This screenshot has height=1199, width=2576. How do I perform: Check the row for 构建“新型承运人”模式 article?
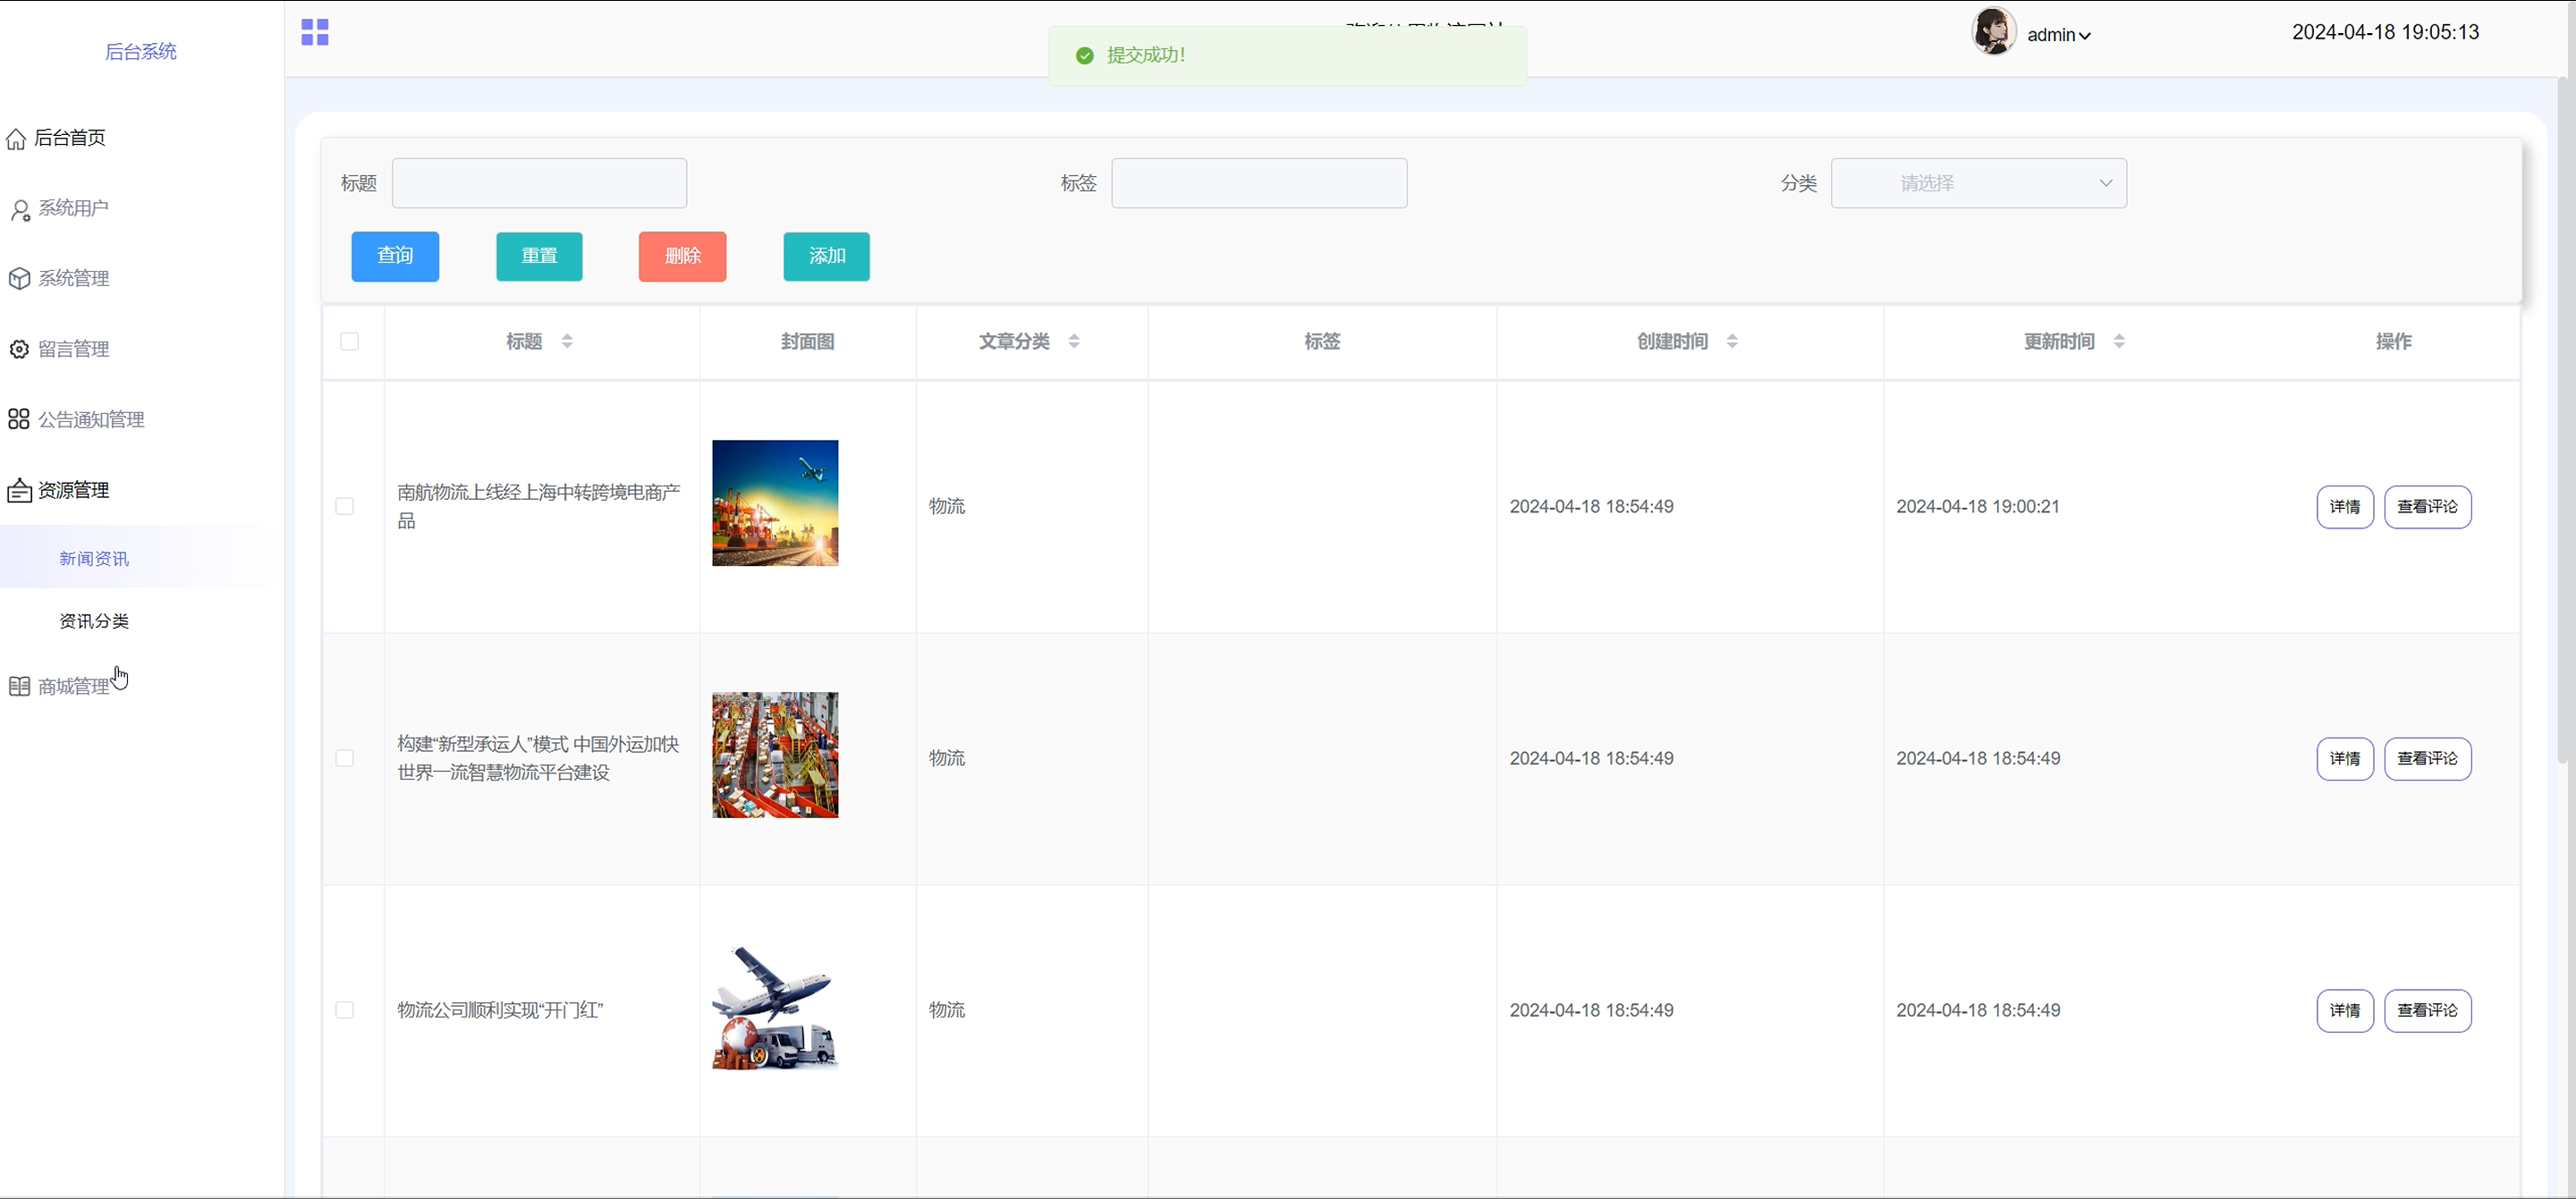(x=345, y=758)
